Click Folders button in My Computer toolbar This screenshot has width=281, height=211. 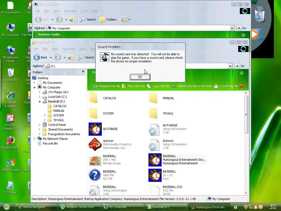[x=108, y=20]
